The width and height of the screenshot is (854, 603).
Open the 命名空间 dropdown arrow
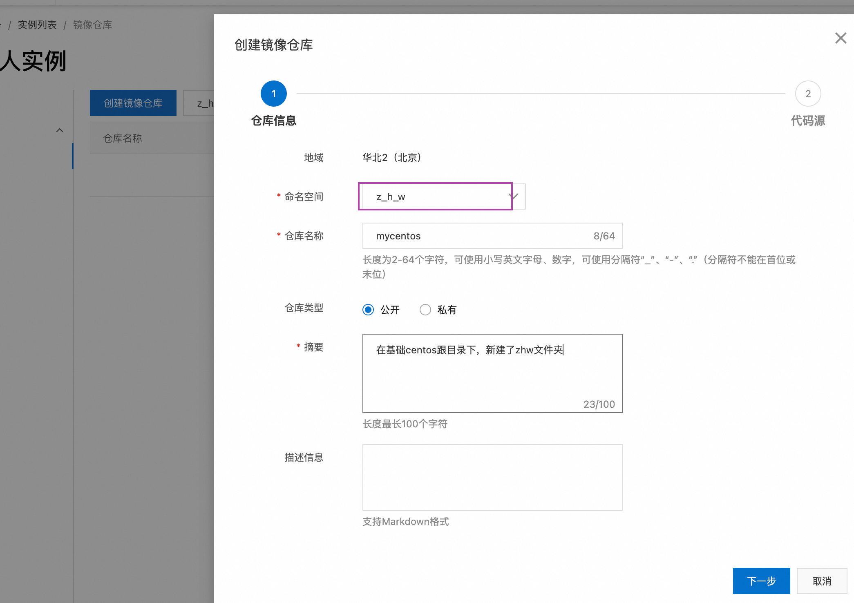[514, 197]
